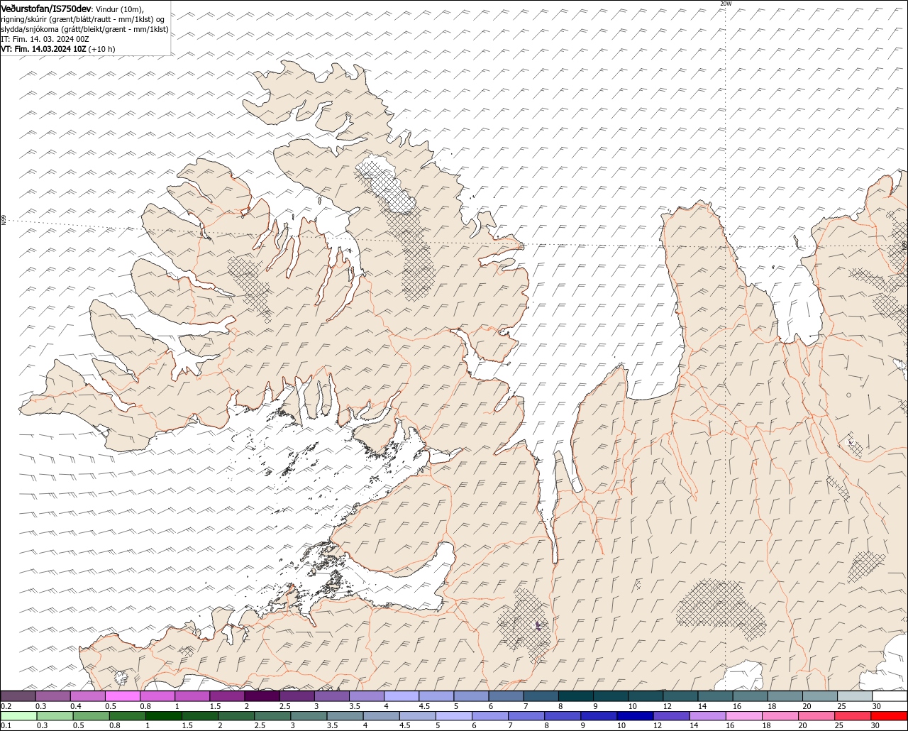The height and width of the screenshot is (731, 908).
Task: Click the '(+10 h)' forecast offset text
Action: 101,49
